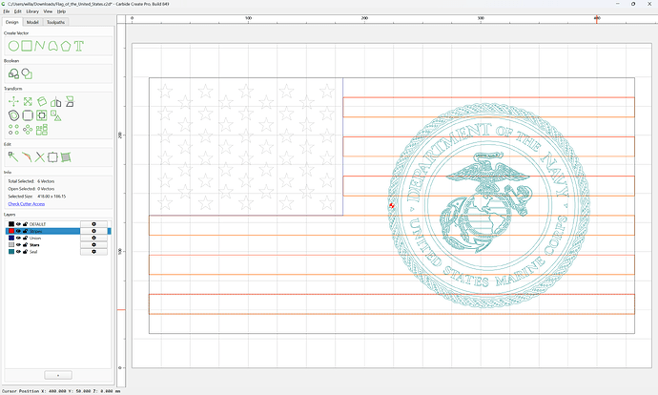This screenshot has height=395, width=658.
Task: Open the Circular Array tool
Action: click(x=28, y=130)
